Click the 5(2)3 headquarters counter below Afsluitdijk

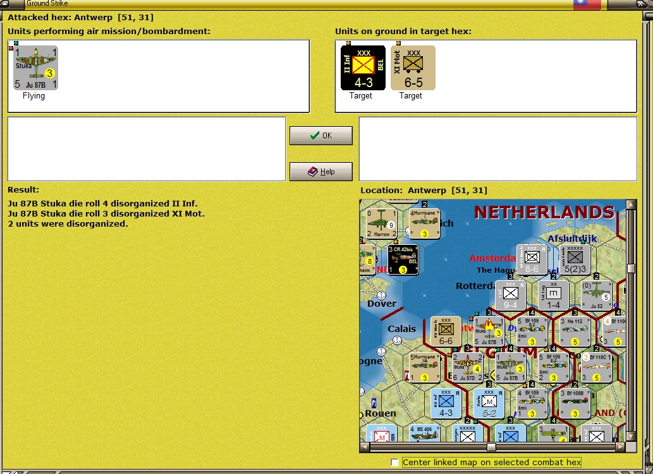[x=575, y=259]
